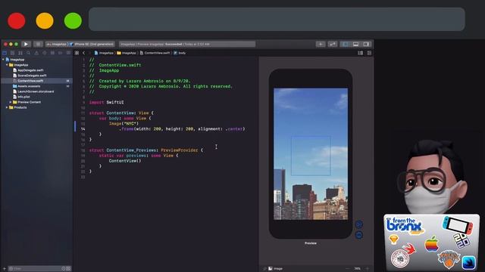This screenshot has width=485, height=272.
Task: Open the editor options menu
Action: pos(361,53)
